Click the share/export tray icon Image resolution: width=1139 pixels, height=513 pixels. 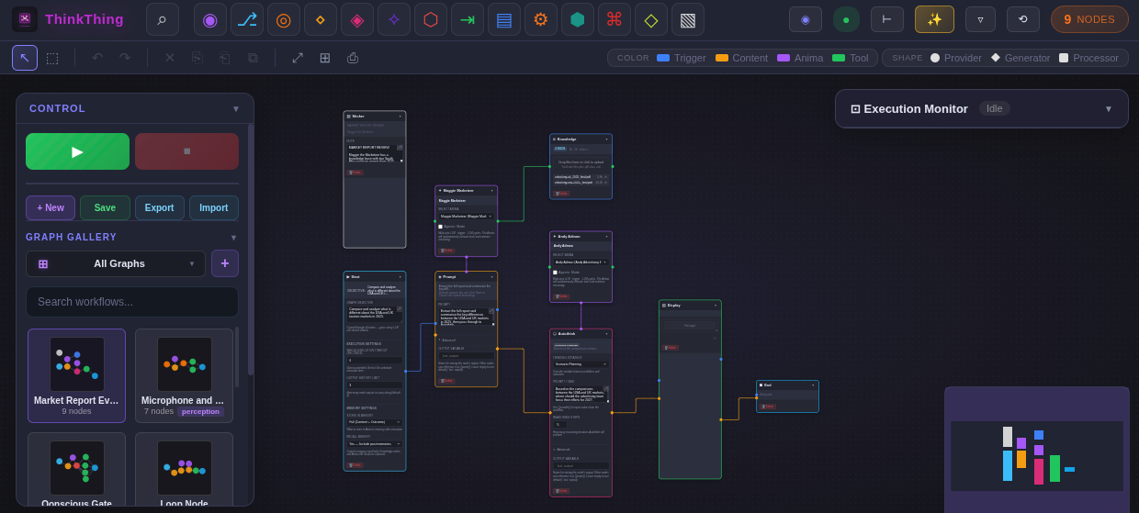pyautogui.click(x=353, y=58)
